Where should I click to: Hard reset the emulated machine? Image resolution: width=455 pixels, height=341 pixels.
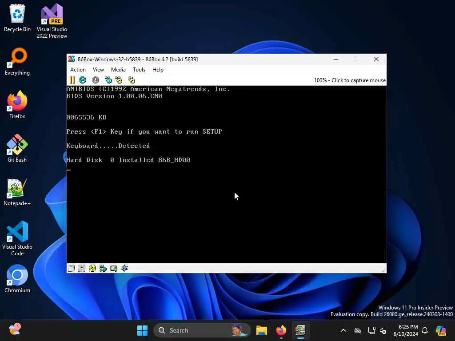coord(83,80)
